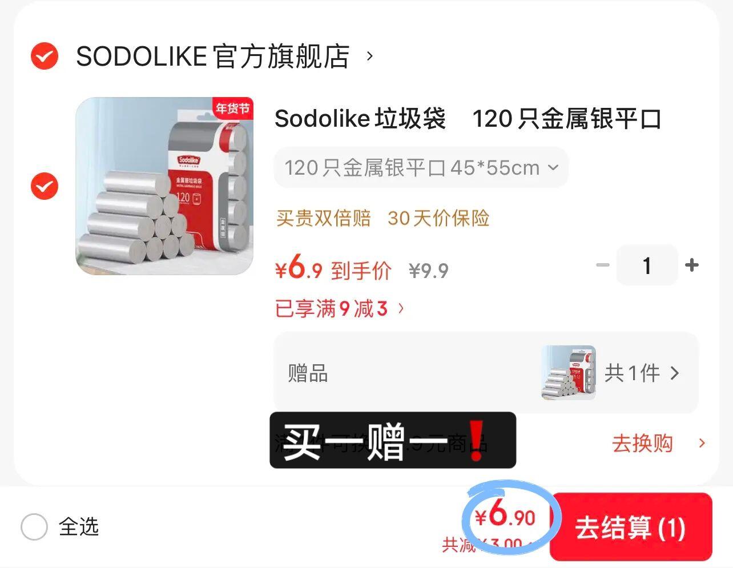733x568 pixels.
Task: Tap the ¥6.90 total price
Action: (x=505, y=515)
